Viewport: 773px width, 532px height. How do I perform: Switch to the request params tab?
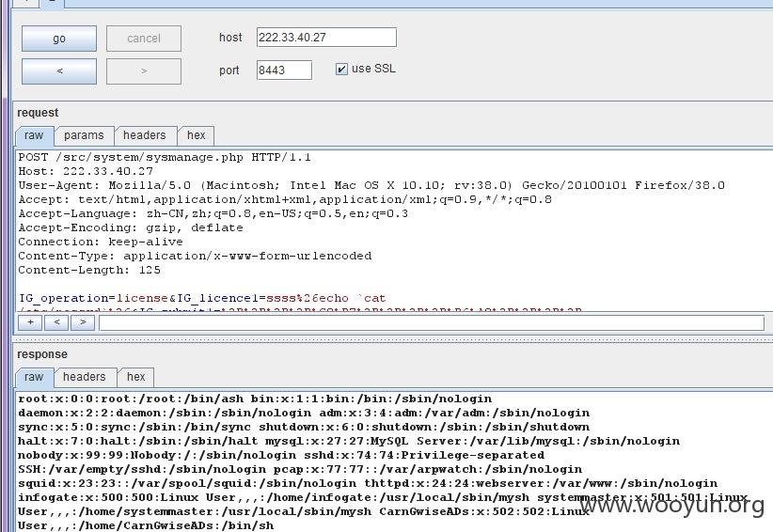click(x=84, y=135)
